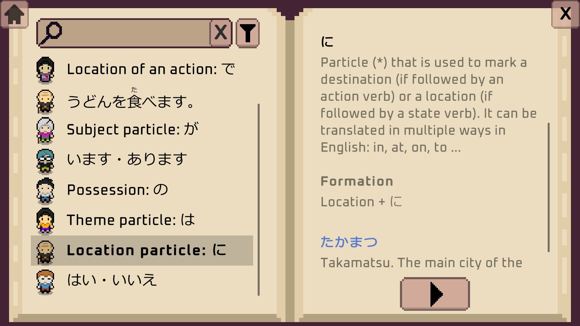Select the います・あります entry
This screenshot has width=580, height=326.
pos(127,159)
